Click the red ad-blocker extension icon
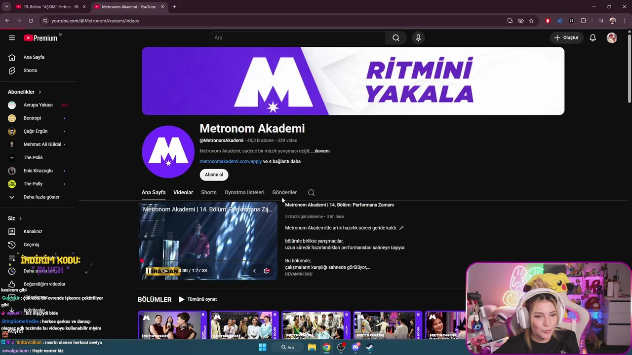This screenshot has height=355, width=632. (x=548, y=21)
